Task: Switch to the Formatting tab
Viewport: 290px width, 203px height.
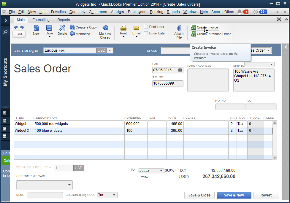Action: [41, 20]
